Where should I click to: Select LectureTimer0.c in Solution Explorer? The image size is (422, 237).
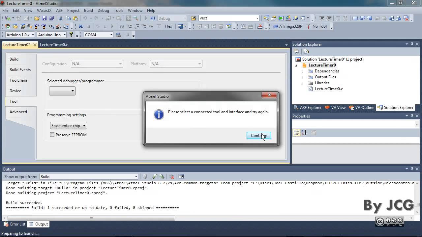(x=329, y=89)
